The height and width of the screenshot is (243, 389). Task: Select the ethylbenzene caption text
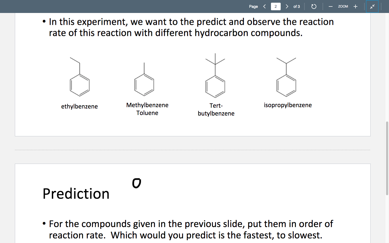(x=79, y=106)
